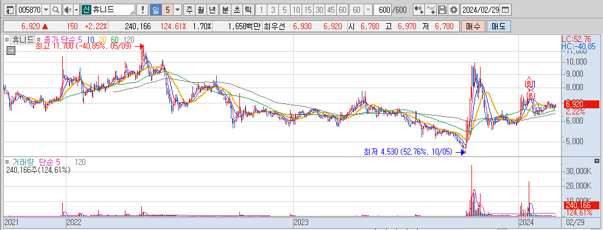
Task: Click the date field 2024/02/29
Action: tap(481, 10)
